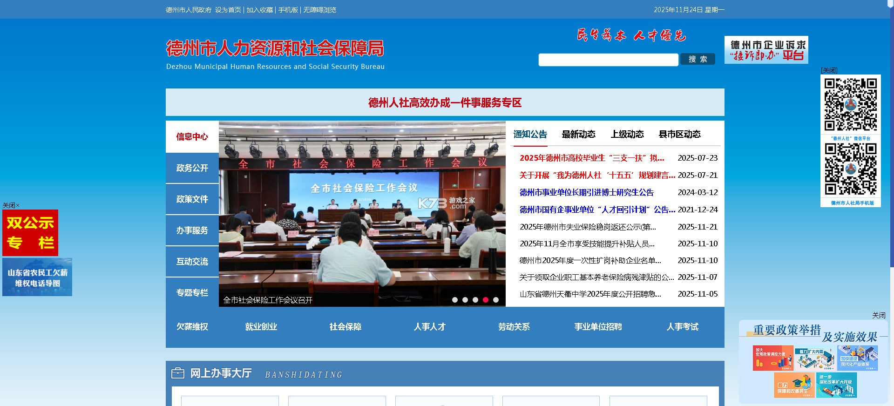Open 进一步深化改革扩大开放 policy tile
The height and width of the screenshot is (406, 894).
(837, 385)
